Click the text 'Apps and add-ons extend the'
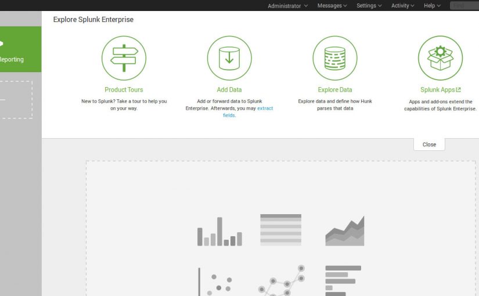The width and height of the screenshot is (479, 296). (441, 102)
